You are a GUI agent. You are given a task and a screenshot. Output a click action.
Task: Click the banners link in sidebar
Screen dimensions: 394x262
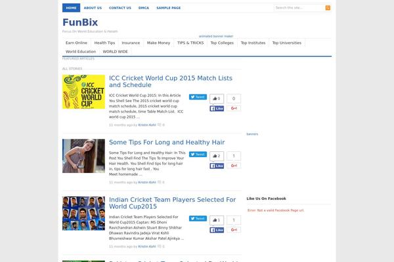[x=252, y=134]
